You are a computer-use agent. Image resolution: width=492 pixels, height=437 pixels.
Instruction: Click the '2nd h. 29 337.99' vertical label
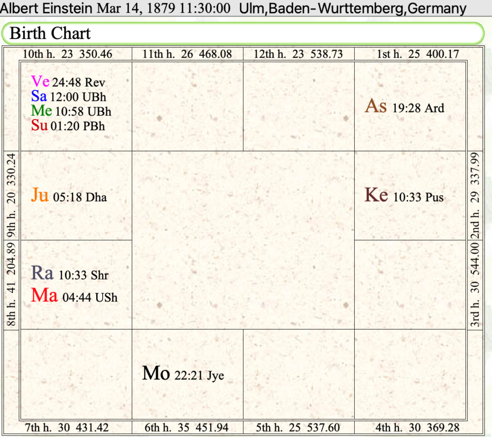click(x=475, y=196)
